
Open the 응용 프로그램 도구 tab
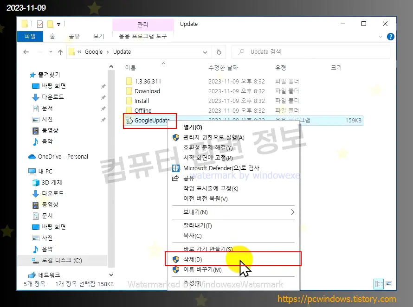143,36
